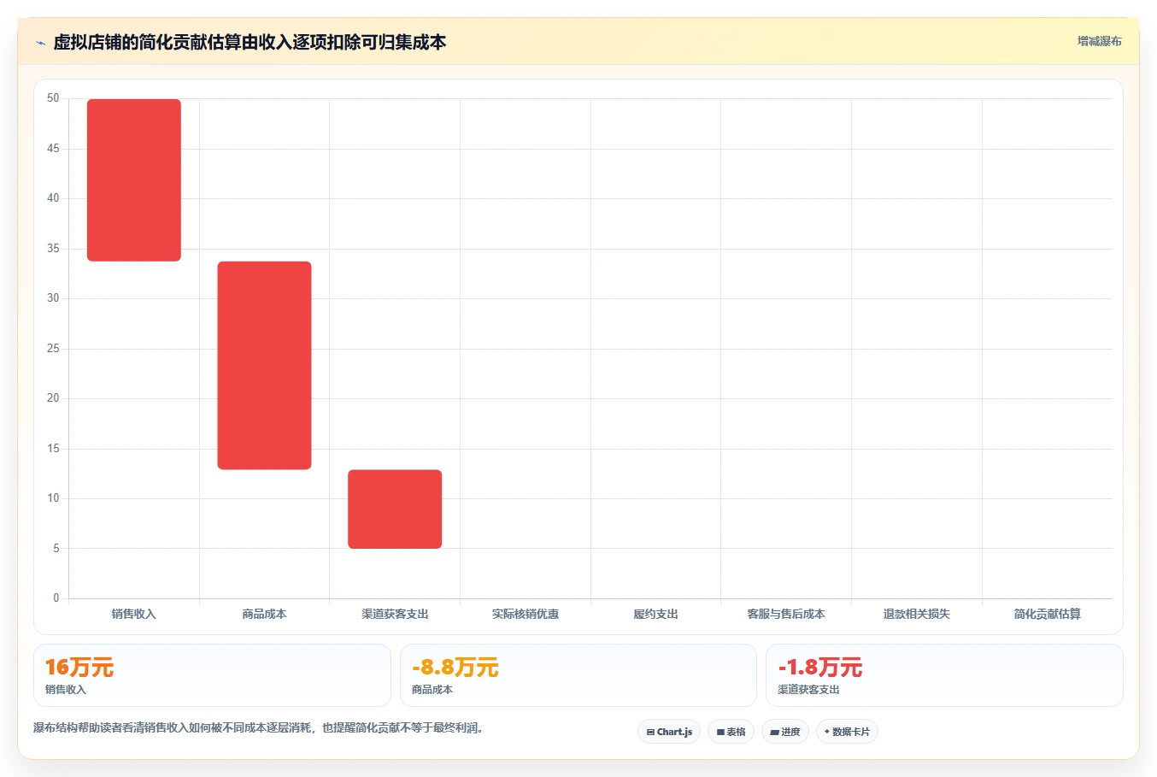1157x777 pixels.
Task: Click the y-axis value 25
Action: [53, 349]
